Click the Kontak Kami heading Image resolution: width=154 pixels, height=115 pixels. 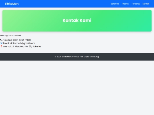click(x=77, y=20)
